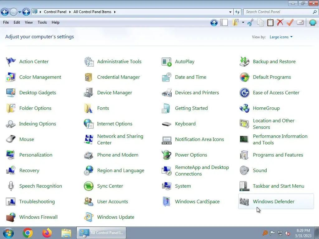Open the Date and Time calendar icon
The image size is (319, 239).
click(167, 77)
